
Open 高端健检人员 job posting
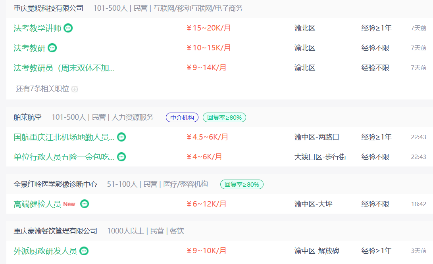[37, 204]
